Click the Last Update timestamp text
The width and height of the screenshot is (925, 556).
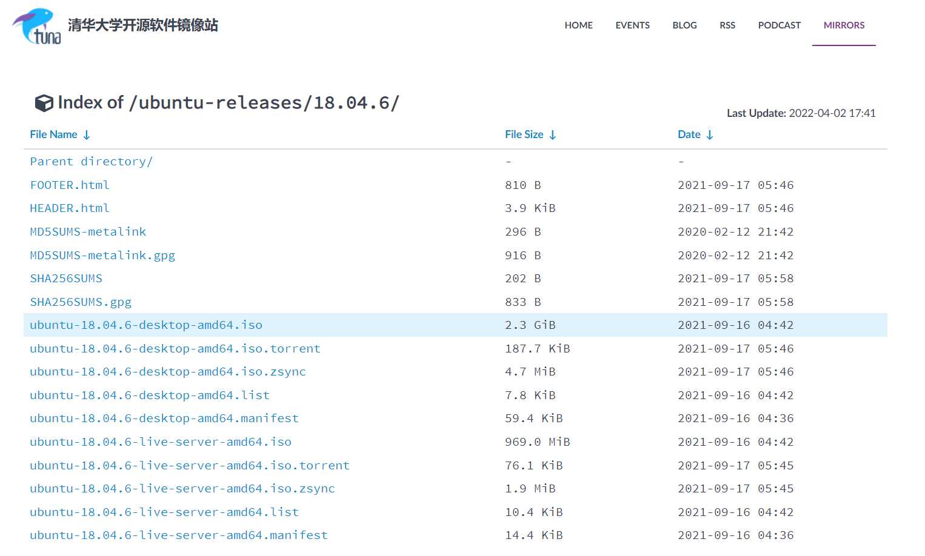[801, 113]
